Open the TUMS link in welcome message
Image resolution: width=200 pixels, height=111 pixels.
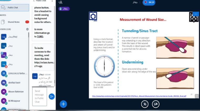point(40,37)
